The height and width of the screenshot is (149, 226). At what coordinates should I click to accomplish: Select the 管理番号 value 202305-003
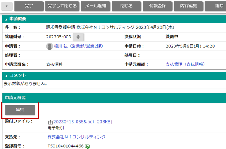[x=59, y=37]
